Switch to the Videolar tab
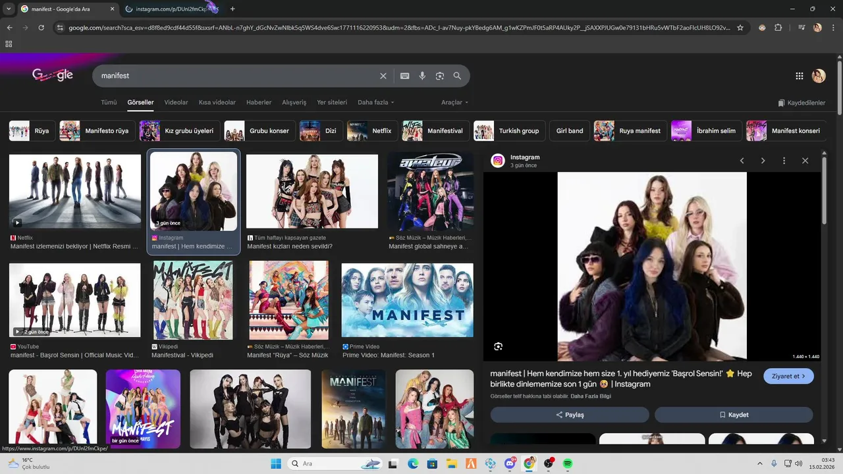The height and width of the screenshot is (474, 843). pos(176,102)
